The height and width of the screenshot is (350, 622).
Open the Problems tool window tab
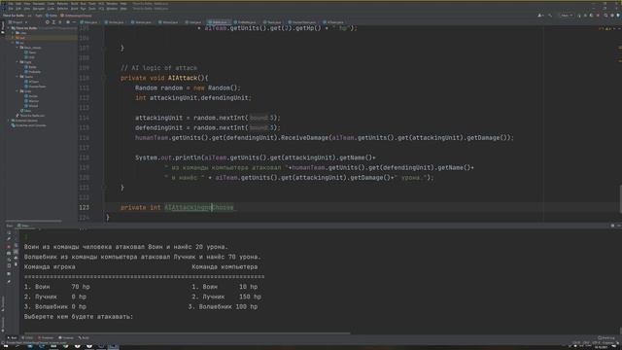[46, 337]
